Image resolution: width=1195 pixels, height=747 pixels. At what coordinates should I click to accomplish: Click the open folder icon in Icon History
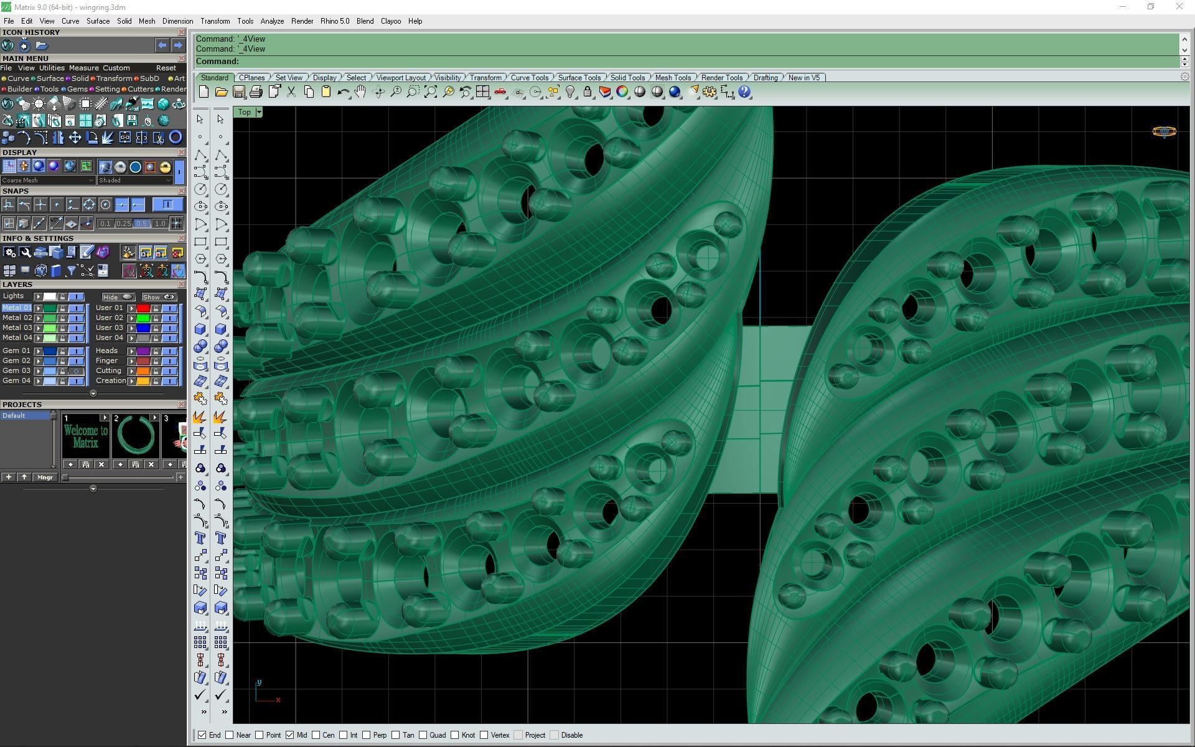coord(42,45)
